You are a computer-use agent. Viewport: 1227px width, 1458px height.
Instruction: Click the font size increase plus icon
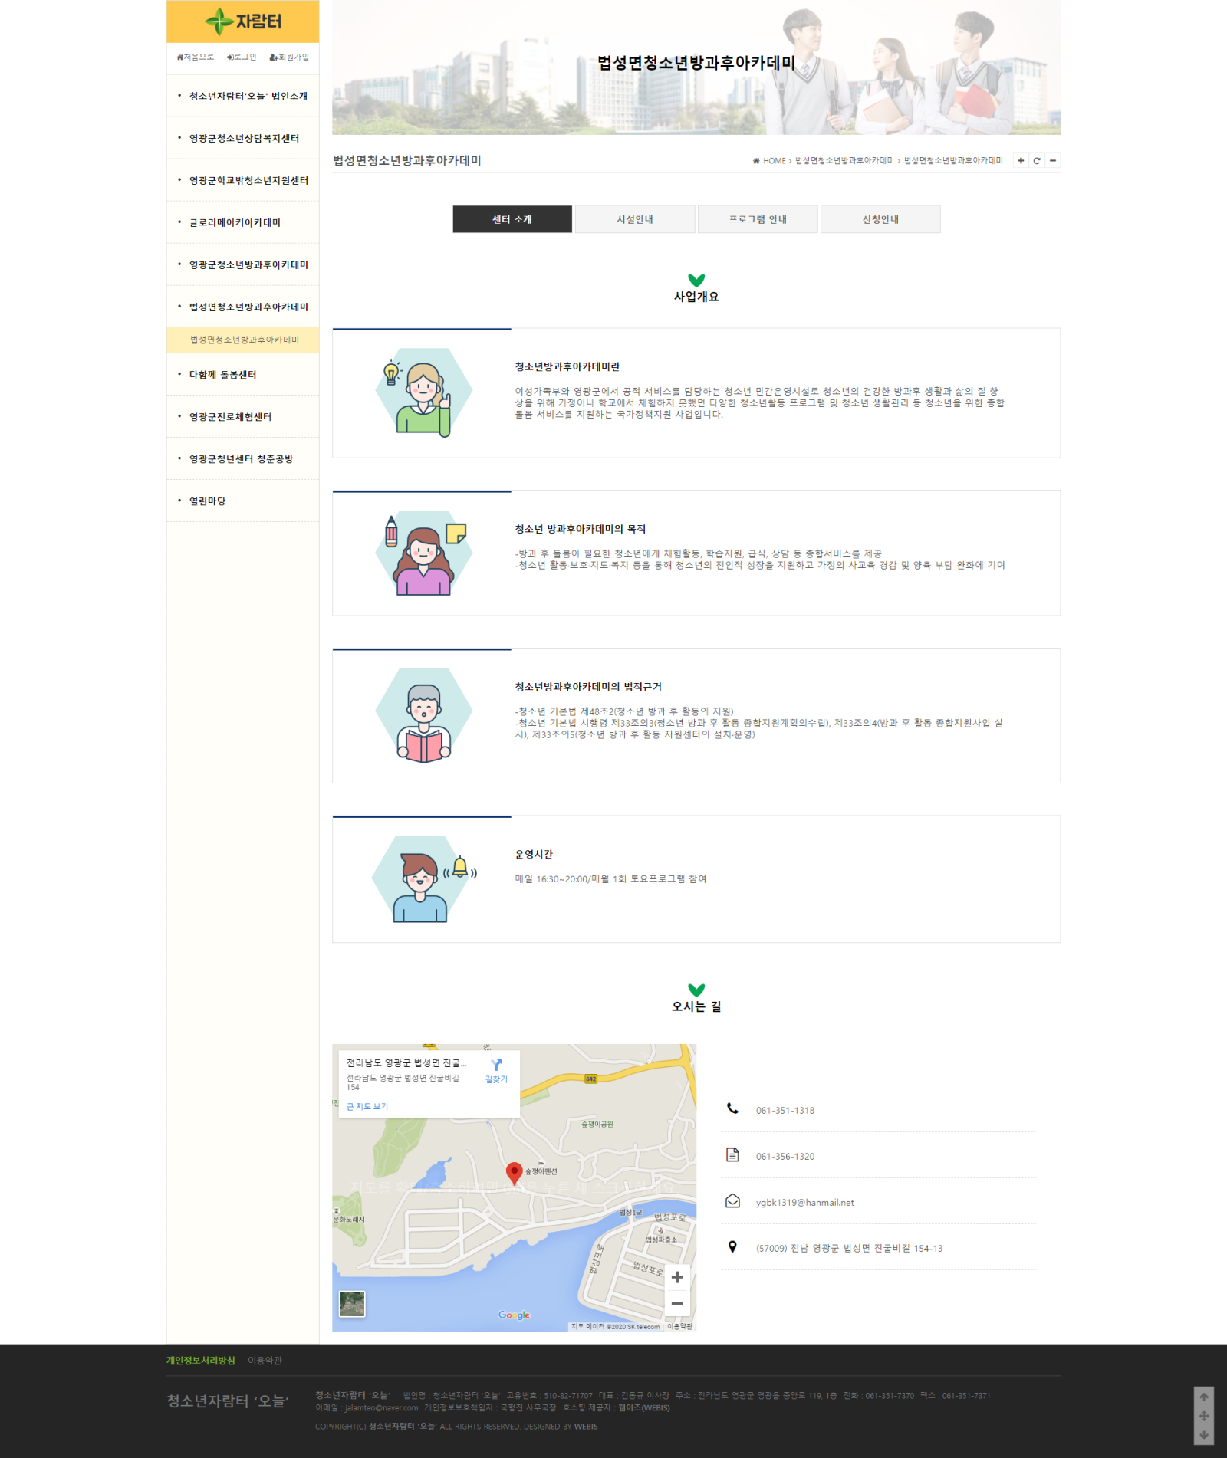[1020, 161]
